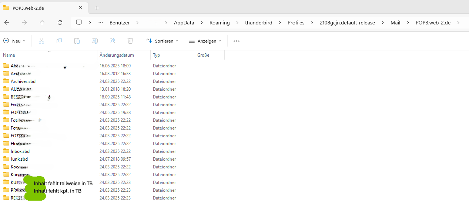Navigate to thunderbird in address bar
Screen dimensions: 469x201
coord(258,23)
